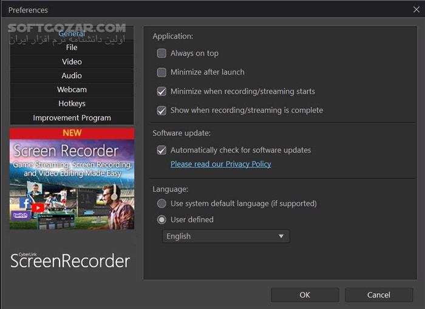Select the User defined language radio button
This screenshot has width=425, height=309.
[x=161, y=220]
